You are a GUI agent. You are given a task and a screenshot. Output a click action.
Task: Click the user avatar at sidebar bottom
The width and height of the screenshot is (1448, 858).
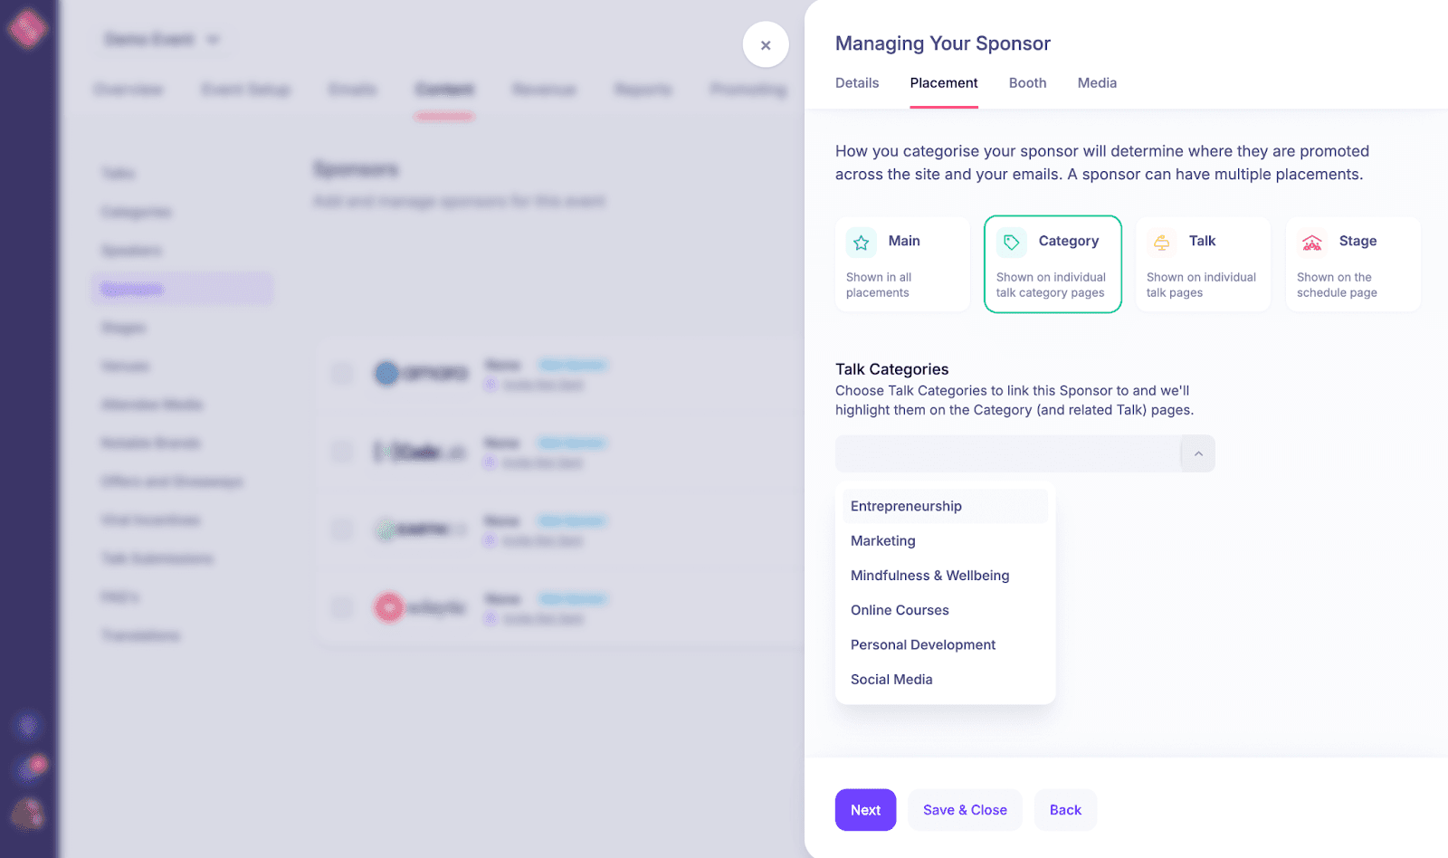click(x=27, y=814)
